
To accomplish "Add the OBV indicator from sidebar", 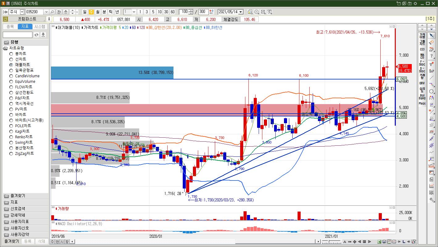I will tap(422, 83).
